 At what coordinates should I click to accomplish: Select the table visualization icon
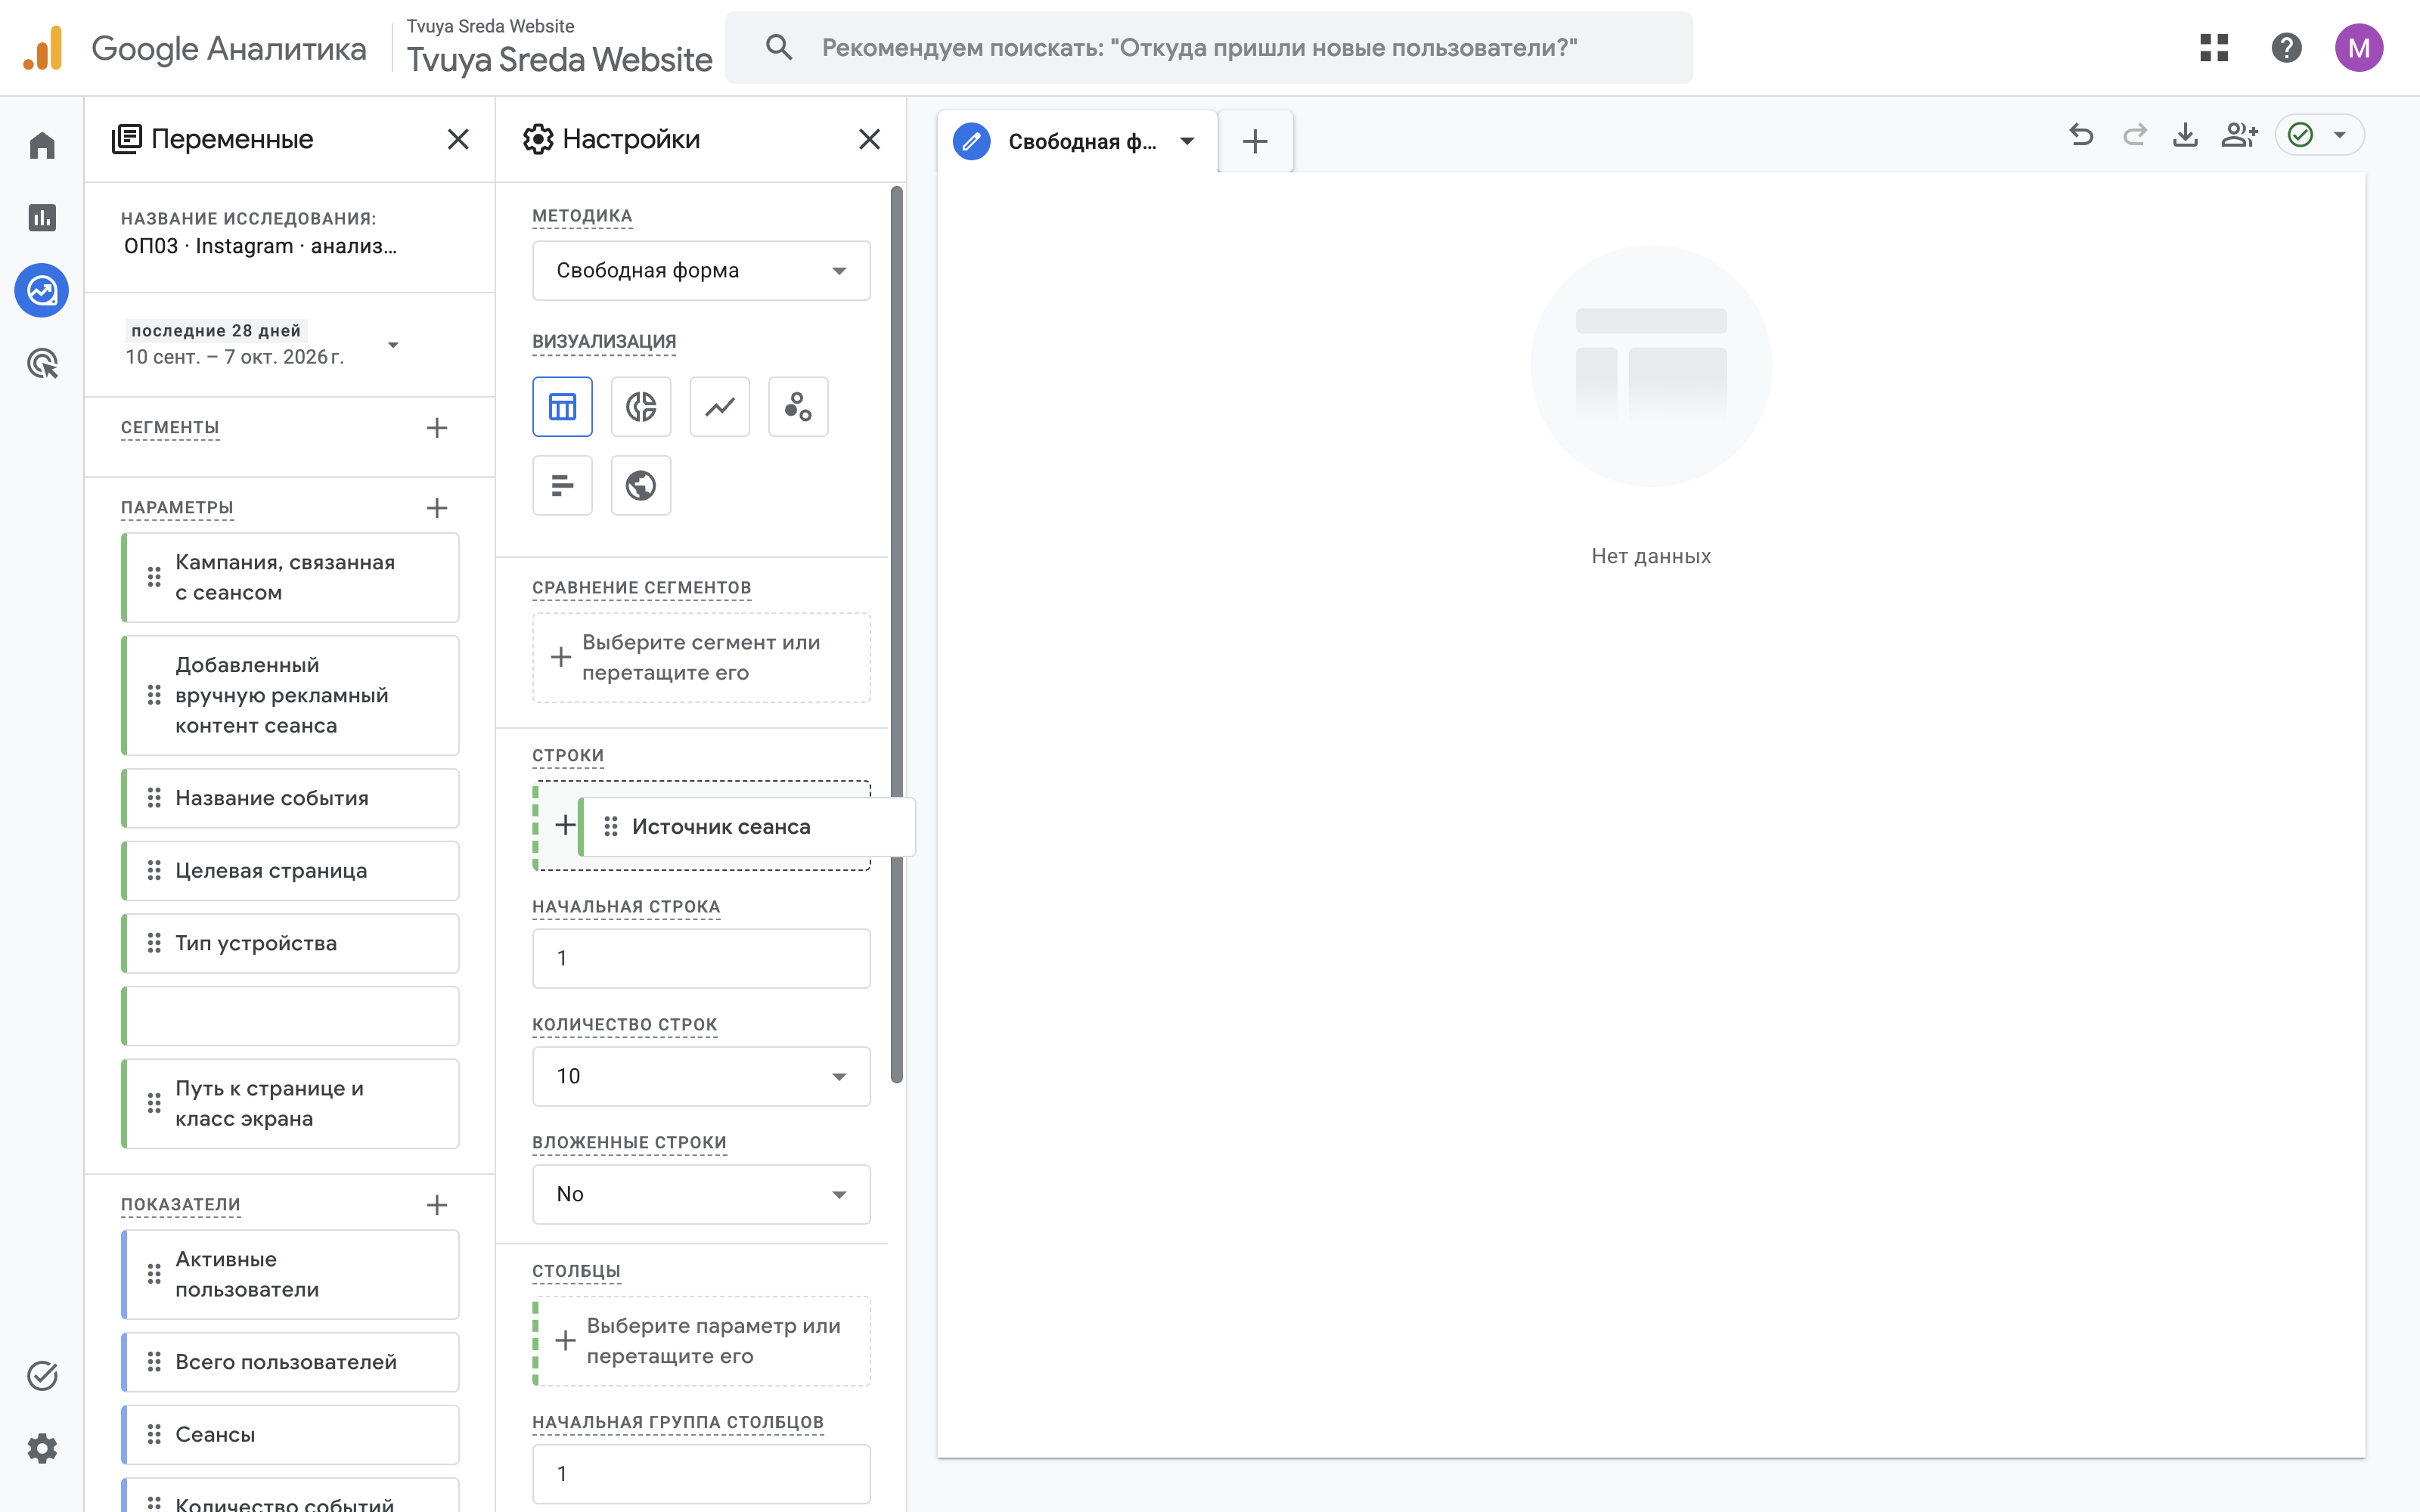click(562, 407)
